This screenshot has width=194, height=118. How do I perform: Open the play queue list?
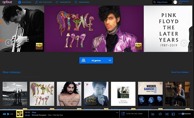[153, 114]
